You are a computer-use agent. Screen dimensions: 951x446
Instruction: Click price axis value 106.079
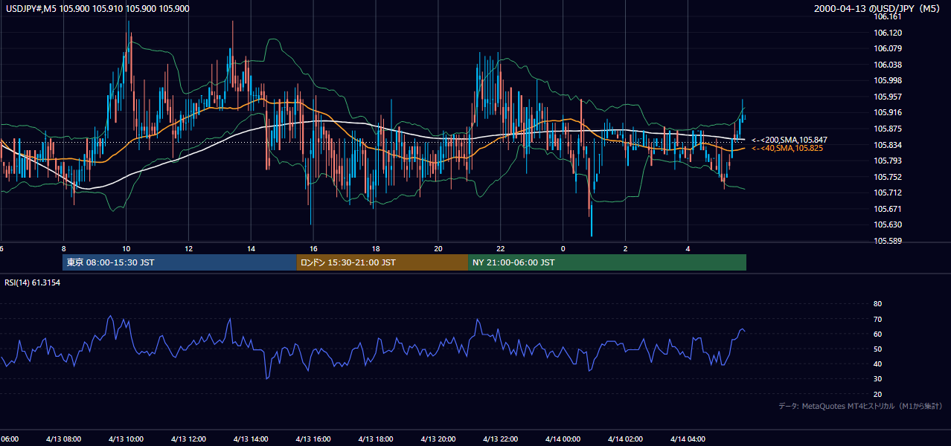point(888,49)
